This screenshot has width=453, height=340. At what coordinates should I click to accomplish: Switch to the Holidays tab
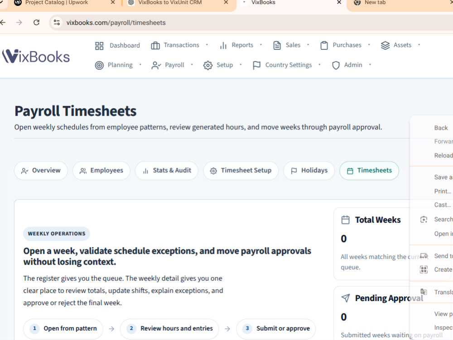[x=309, y=170]
